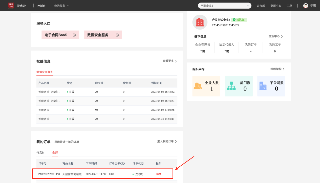Open 查看更多 for 权益信息
Image resolution: width=320 pixels, height=183 pixels.
[x=170, y=61]
